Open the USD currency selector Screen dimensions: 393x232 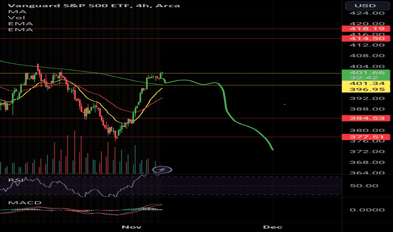pos(367,5)
